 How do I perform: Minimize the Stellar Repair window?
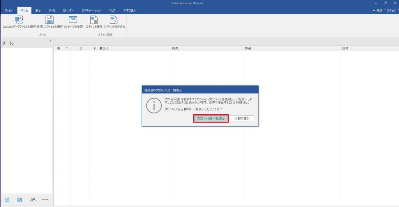[376, 3]
